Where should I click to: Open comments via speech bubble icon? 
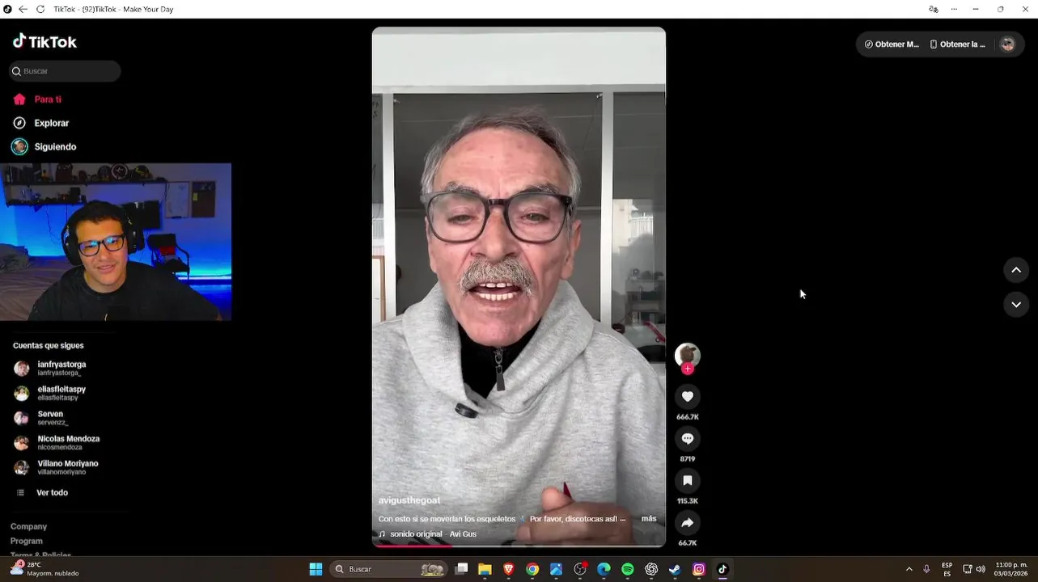click(x=688, y=438)
